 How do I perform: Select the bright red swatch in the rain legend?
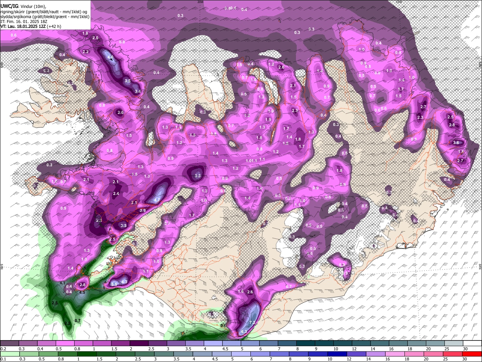pos(472,354)
